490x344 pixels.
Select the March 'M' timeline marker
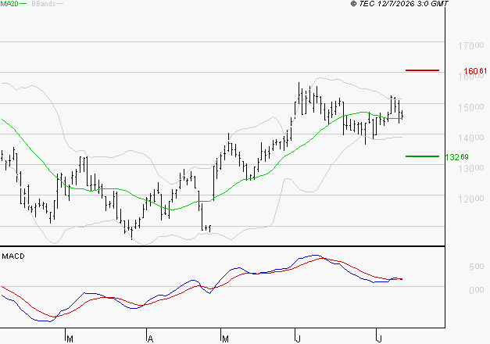point(70,339)
